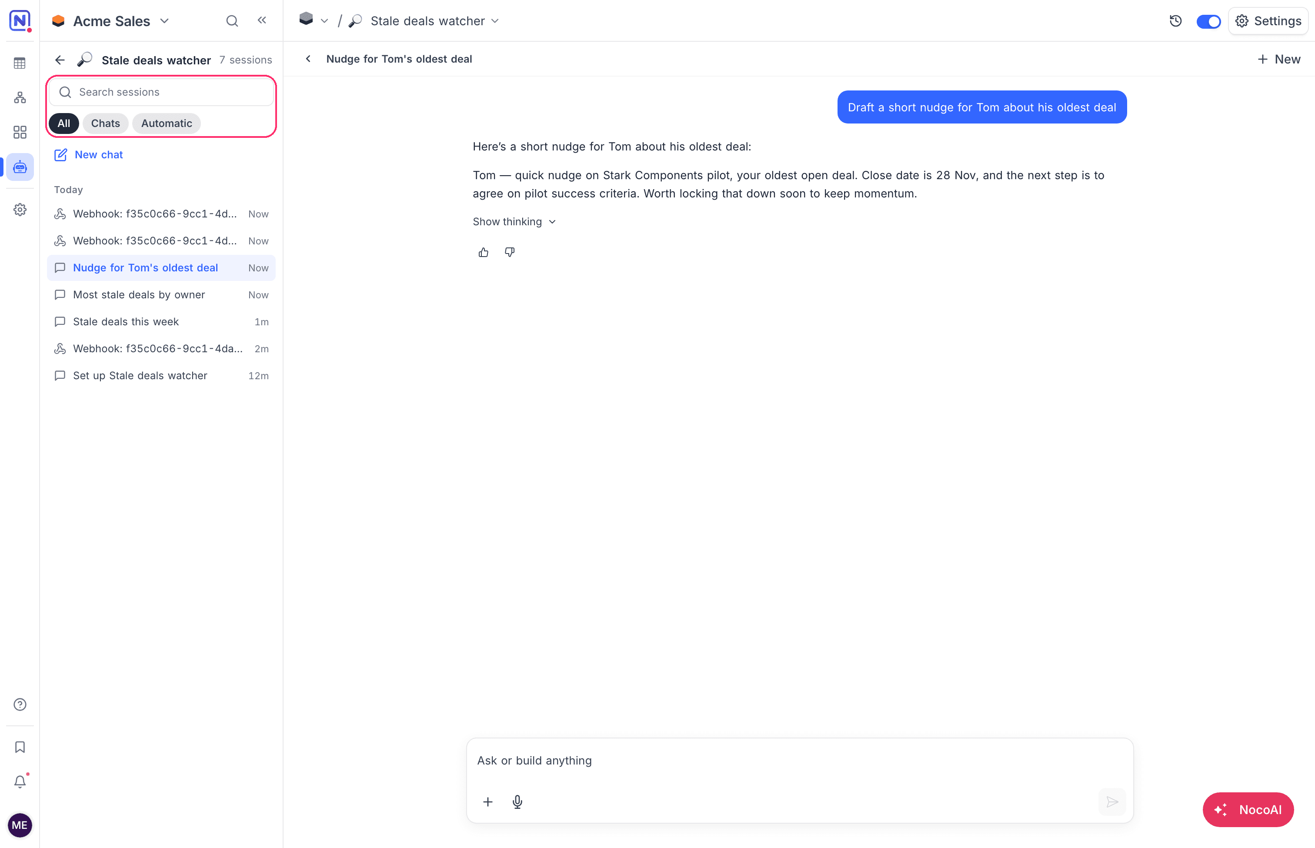Expand the Acme Sales workspace dropdown
The image size is (1315, 848).
(164, 21)
